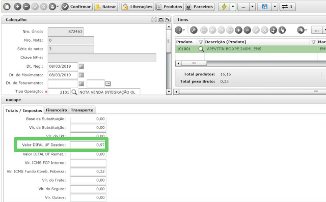Expand the lightning bolt dropdown arrow
Image resolution: width=326 pixels, height=202 pixels.
pyautogui.click(x=233, y=7)
